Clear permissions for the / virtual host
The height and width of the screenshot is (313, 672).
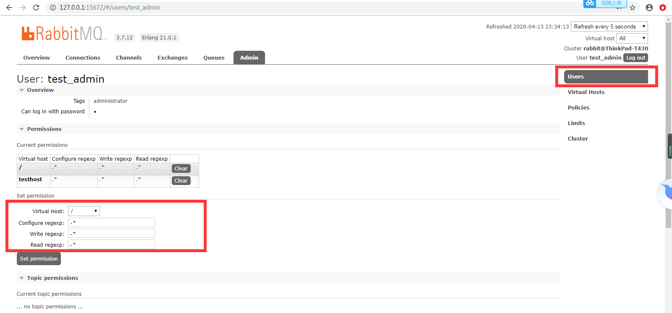click(x=181, y=169)
